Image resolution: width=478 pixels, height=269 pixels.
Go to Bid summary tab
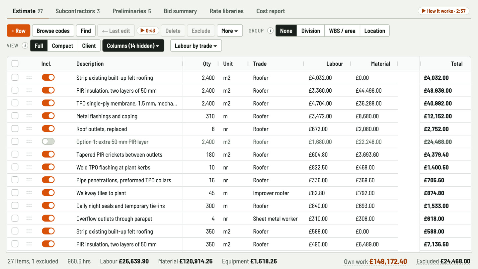180,11
